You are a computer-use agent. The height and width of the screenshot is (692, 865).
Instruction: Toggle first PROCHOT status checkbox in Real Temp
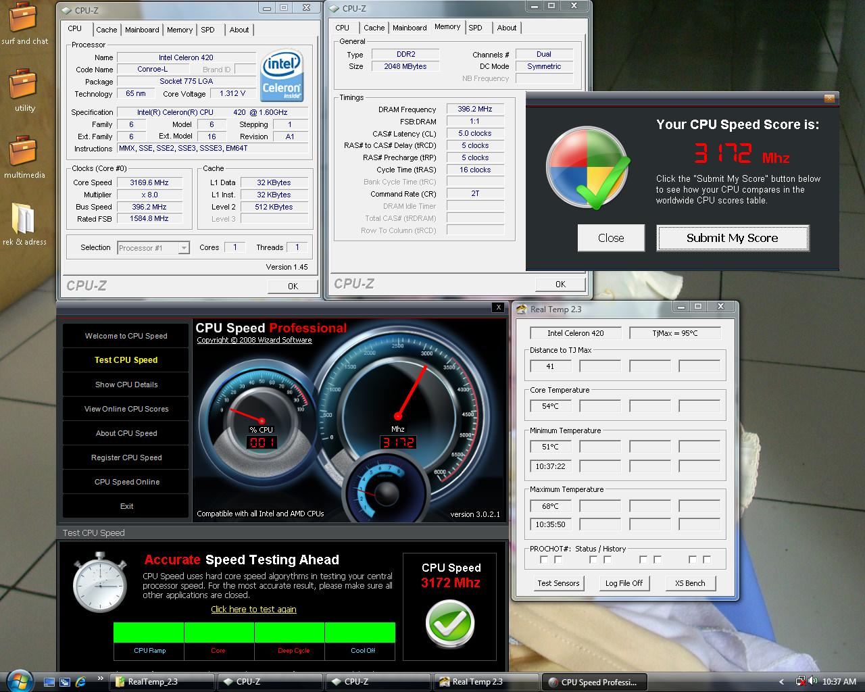[x=544, y=560]
